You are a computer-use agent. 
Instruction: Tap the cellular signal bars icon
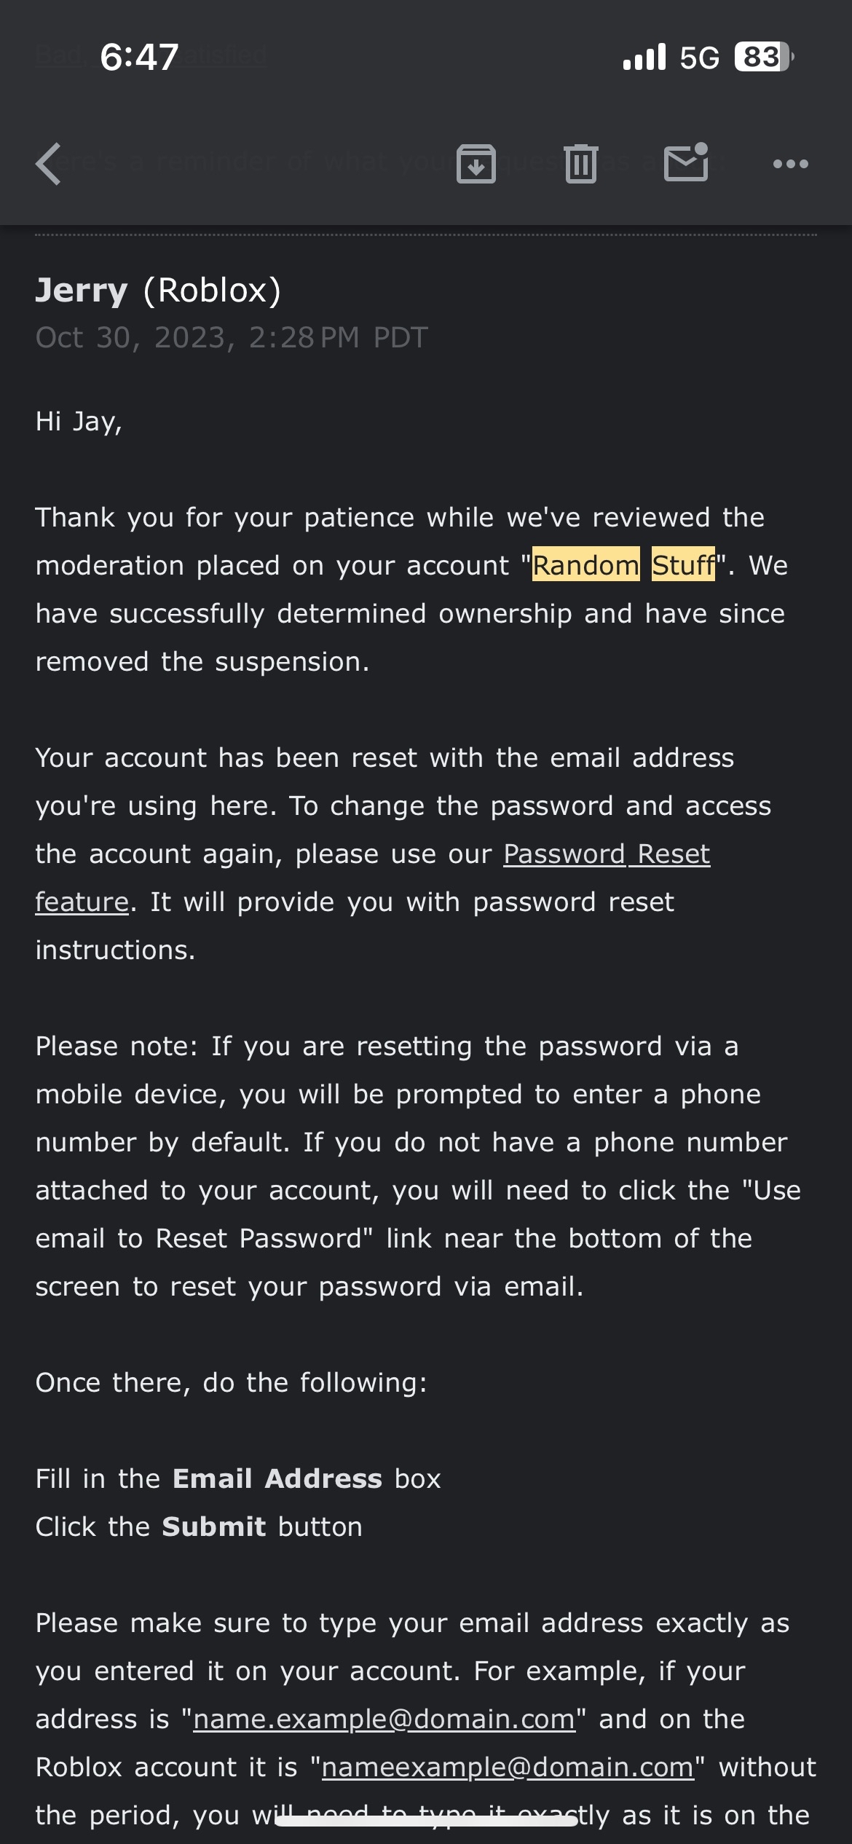point(644,57)
